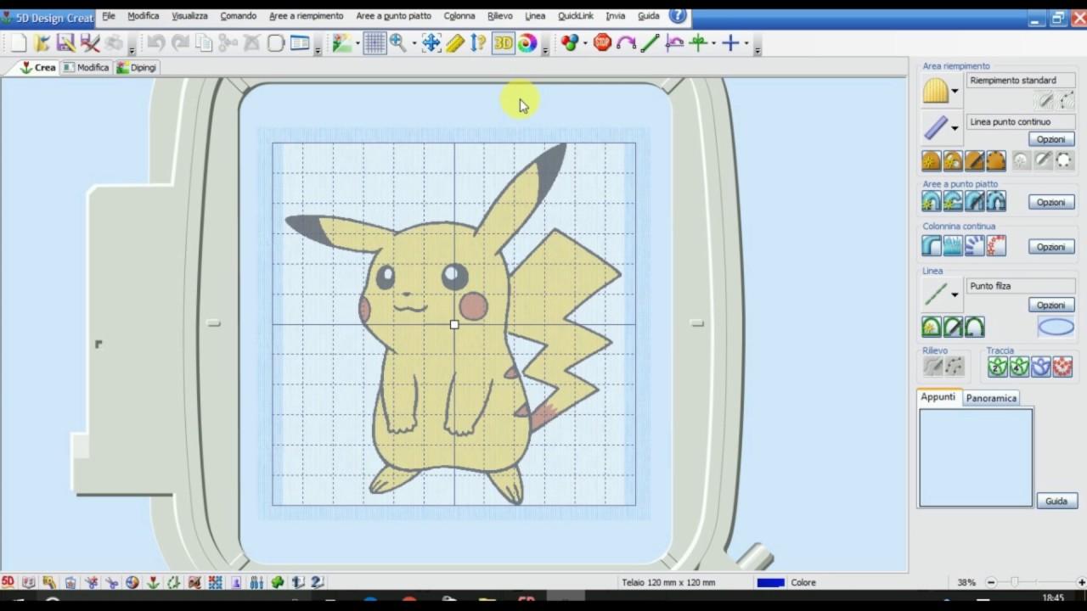Click the New document icon
The width and height of the screenshot is (1087, 611).
coord(18,43)
